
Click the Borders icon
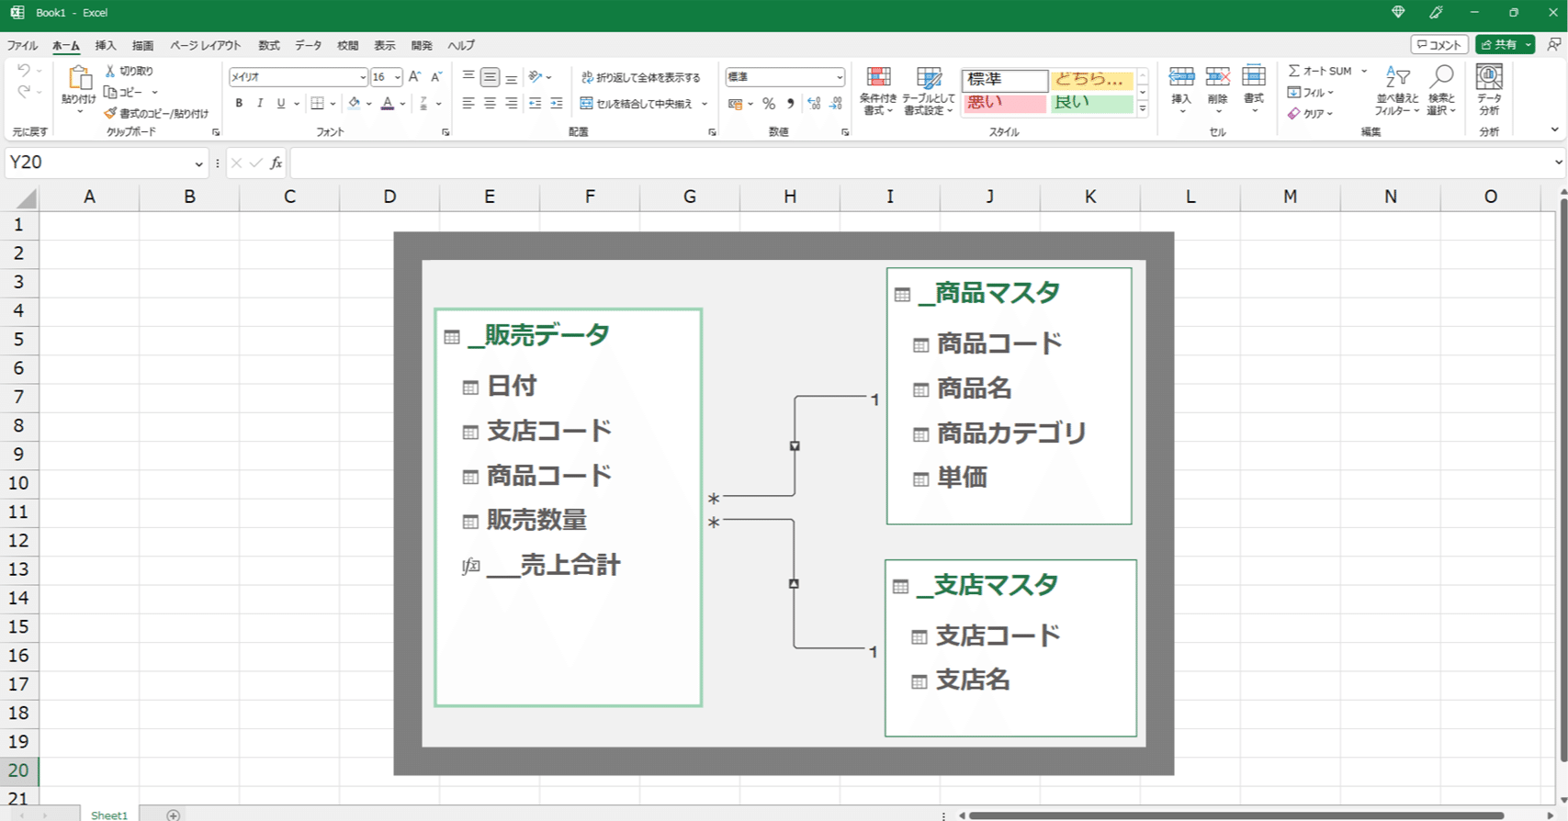coord(317,104)
